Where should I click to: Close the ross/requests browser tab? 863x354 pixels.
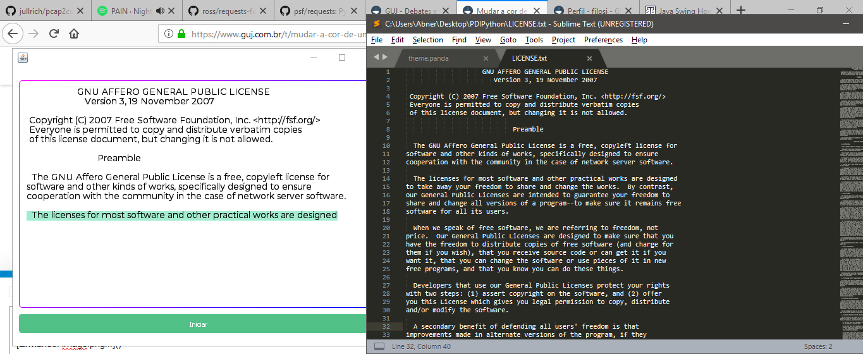click(262, 11)
